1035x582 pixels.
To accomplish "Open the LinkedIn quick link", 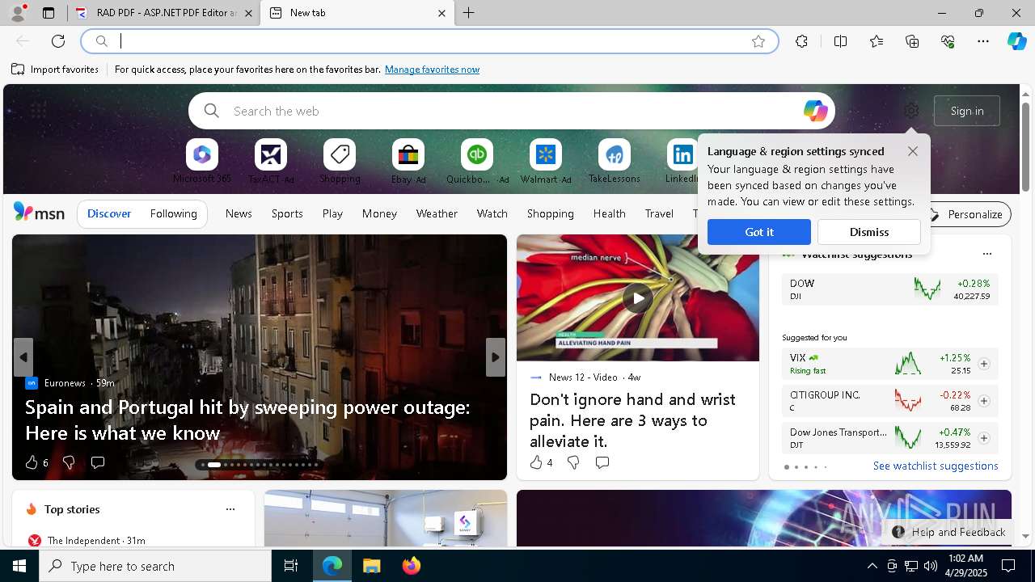I will pos(682,161).
